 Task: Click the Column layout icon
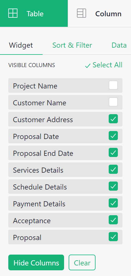tap(82, 13)
